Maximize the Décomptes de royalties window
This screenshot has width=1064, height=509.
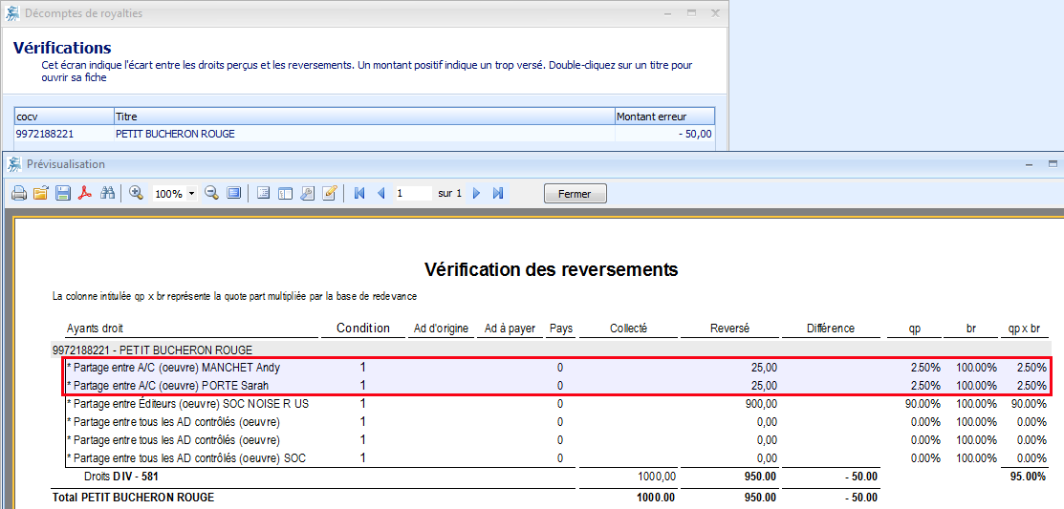click(x=691, y=12)
